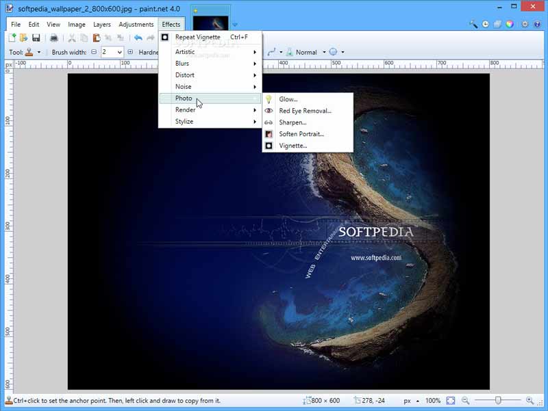Click the Repeat Vignette icon
The width and height of the screenshot is (548, 411).
[165, 37]
